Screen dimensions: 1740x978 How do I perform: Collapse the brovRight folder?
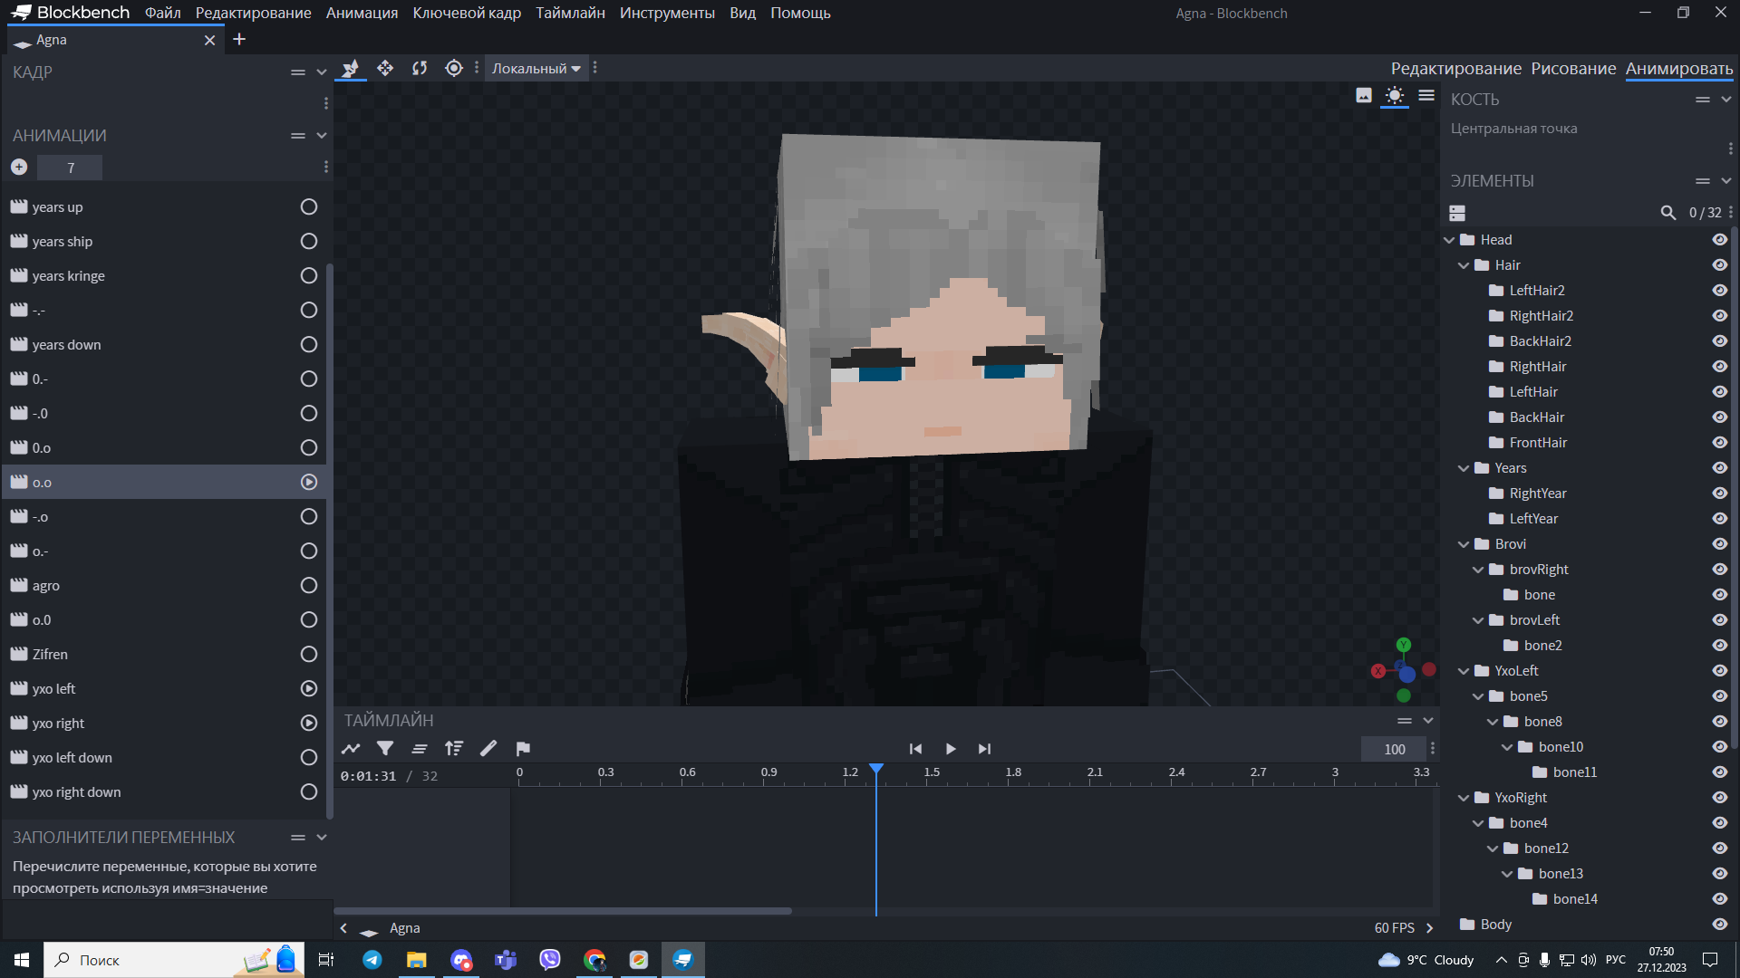[1479, 570]
